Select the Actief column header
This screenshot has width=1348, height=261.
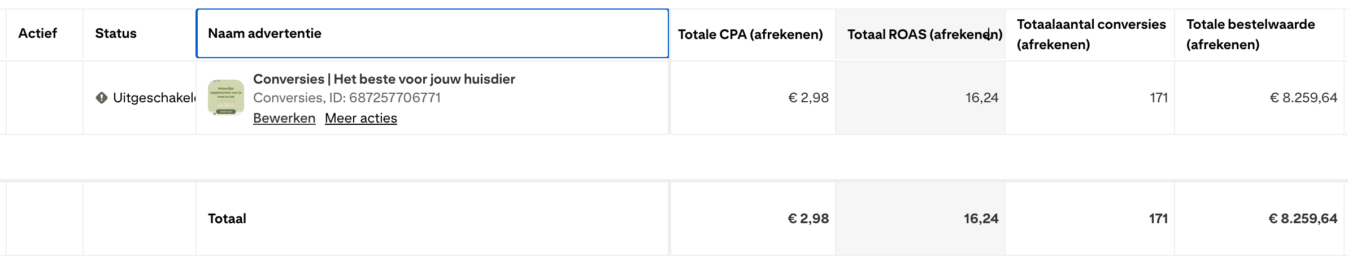[x=37, y=33]
